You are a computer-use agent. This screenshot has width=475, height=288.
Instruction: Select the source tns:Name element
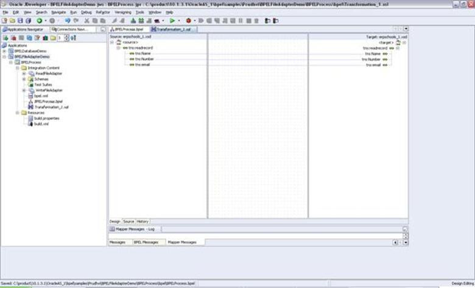[142, 54]
